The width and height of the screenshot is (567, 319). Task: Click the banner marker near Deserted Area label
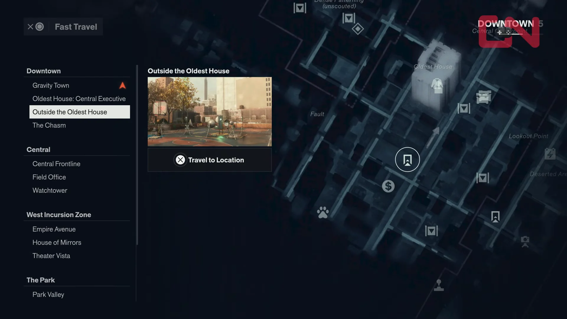[483, 178]
